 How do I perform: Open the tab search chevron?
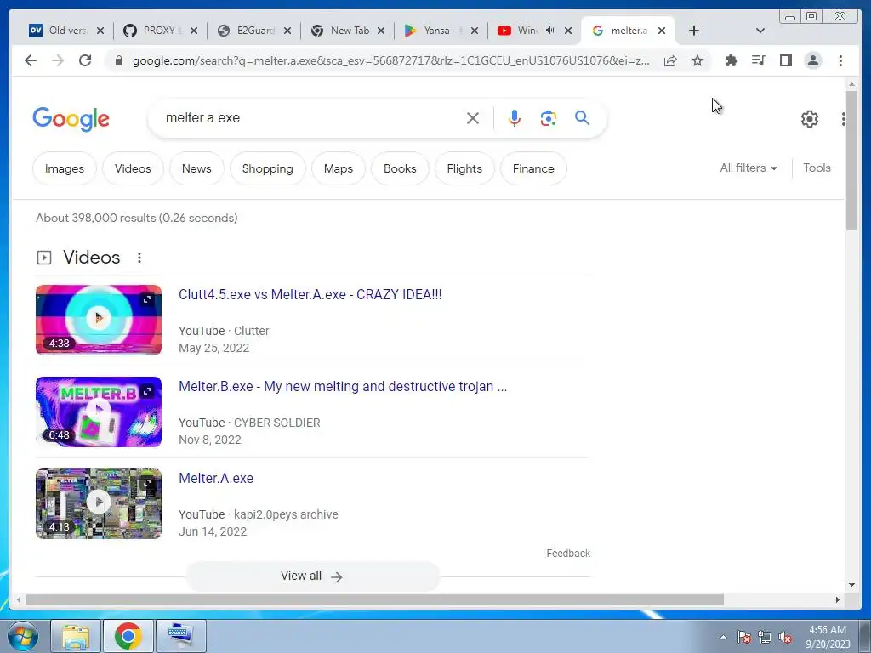pos(760,31)
